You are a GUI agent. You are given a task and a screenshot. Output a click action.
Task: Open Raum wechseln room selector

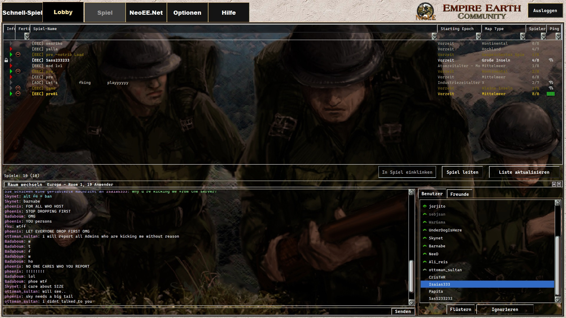click(x=25, y=185)
